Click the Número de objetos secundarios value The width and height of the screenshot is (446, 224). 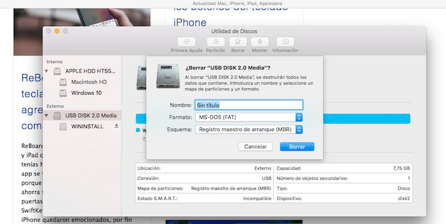click(409, 178)
